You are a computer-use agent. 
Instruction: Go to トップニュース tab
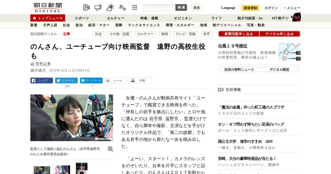[x=48, y=18]
